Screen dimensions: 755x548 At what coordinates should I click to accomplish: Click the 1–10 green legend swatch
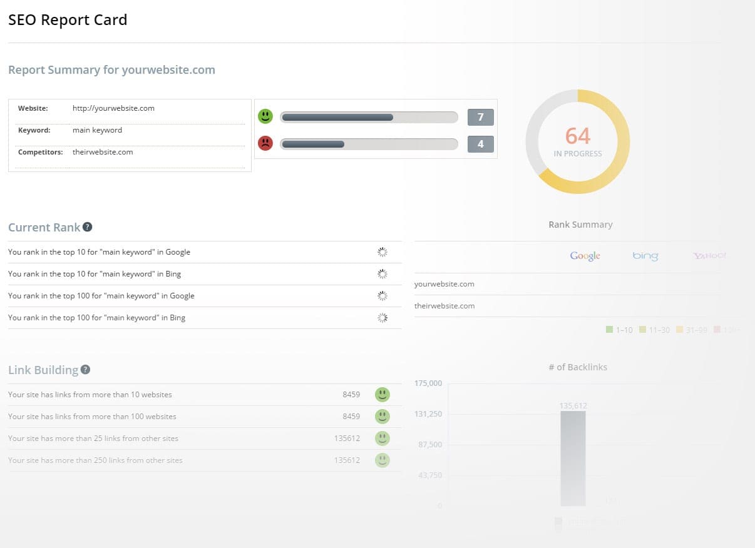point(609,330)
